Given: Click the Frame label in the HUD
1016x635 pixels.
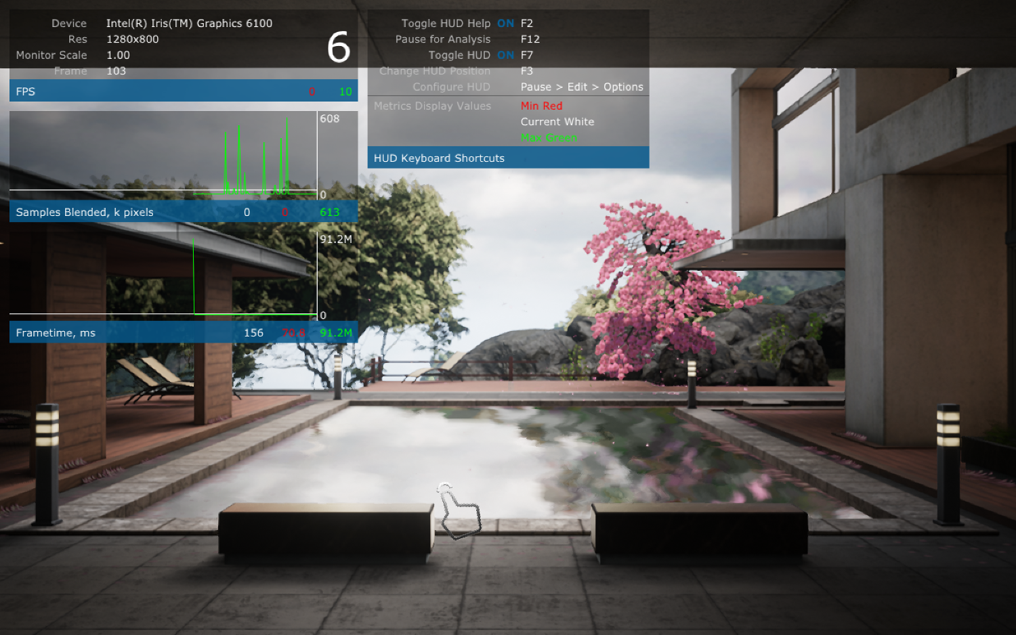Looking at the screenshot, I should click(x=70, y=71).
